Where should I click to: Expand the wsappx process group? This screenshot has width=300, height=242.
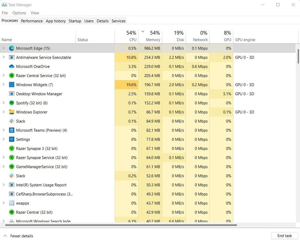(3, 203)
